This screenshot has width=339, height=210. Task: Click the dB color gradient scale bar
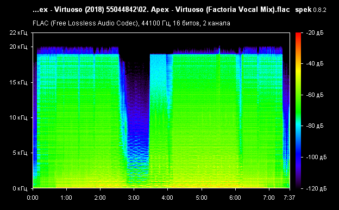click(x=298, y=110)
